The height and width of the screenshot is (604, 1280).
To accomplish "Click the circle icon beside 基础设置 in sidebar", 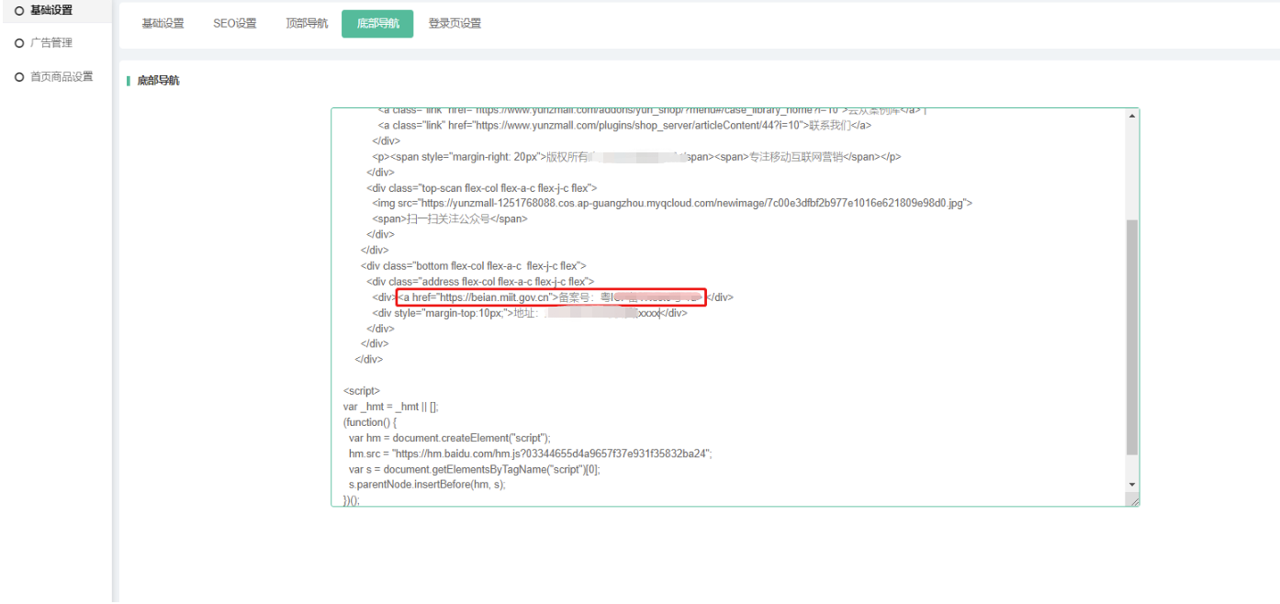I will 19,10.
